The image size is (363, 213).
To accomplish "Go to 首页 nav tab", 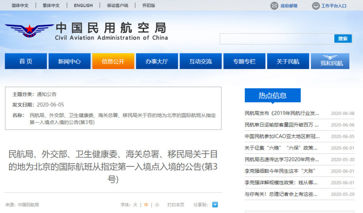I will tap(26, 61).
